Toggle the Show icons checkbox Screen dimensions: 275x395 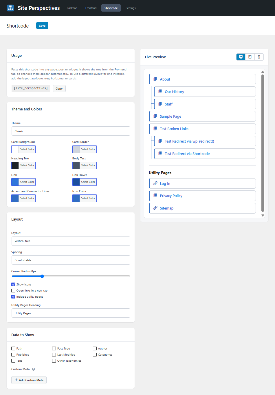(13, 285)
